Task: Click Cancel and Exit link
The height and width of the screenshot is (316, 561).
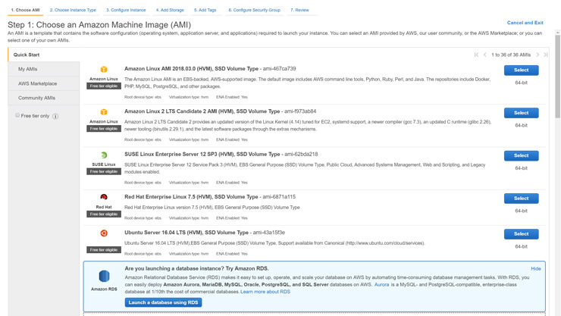Action: tap(525, 23)
